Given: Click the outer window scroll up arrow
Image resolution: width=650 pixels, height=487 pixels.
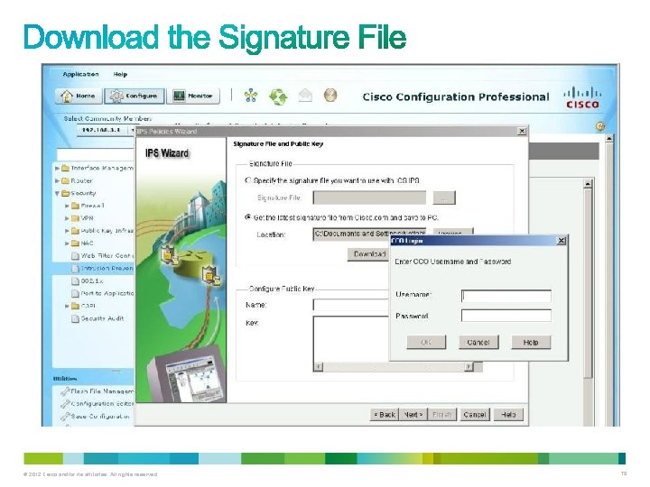Looking at the screenshot, I should (x=609, y=138).
